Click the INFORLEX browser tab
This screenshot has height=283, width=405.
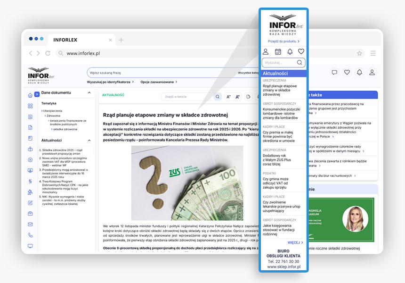click(x=65, y=40)
